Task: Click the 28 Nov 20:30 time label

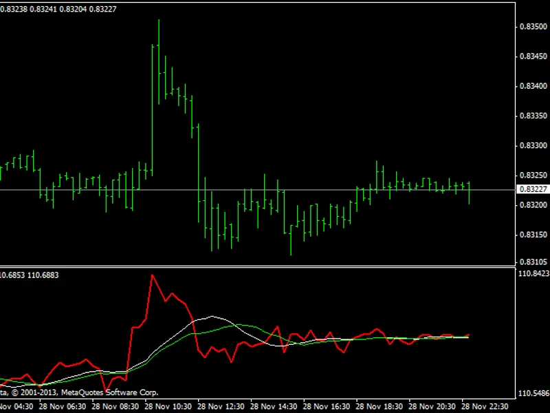Action: click(432, 407)
